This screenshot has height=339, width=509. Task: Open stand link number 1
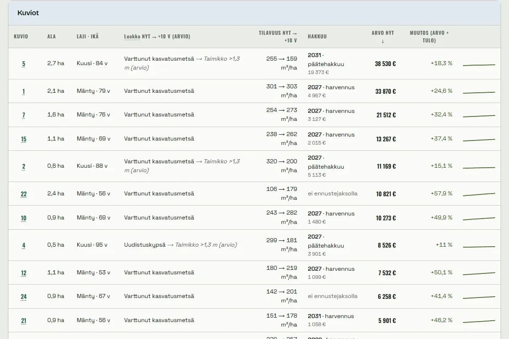point(23,91)
